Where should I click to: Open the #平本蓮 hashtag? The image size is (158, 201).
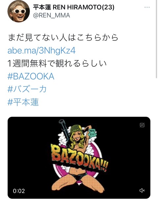pos(23,102)
